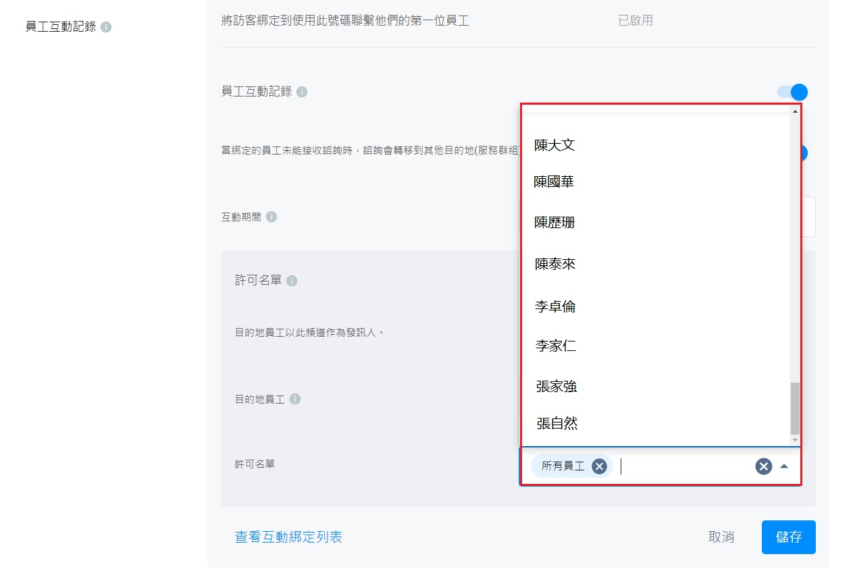Viewport: 853px width, 573px height.
Task: Click the scrollbar up arrow in list
Action: 795,111
